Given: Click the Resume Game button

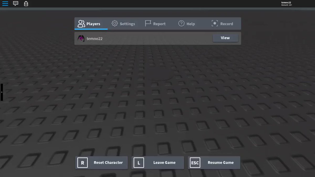Looking at the screenshot, I should 214,163.
